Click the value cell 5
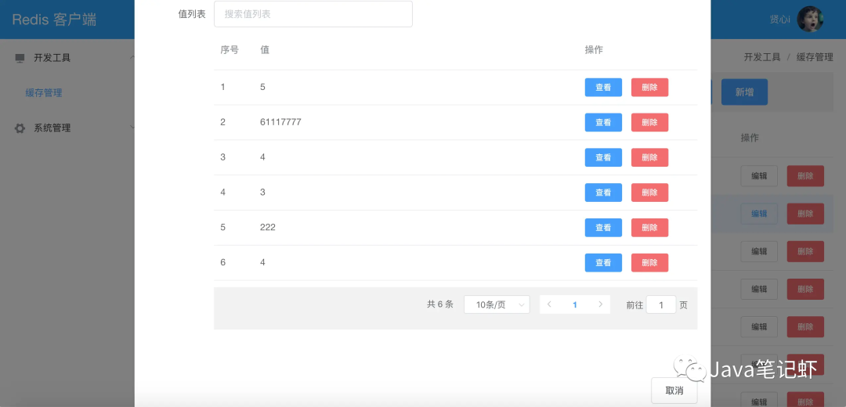The image size is (846, 407). point(262,88)
